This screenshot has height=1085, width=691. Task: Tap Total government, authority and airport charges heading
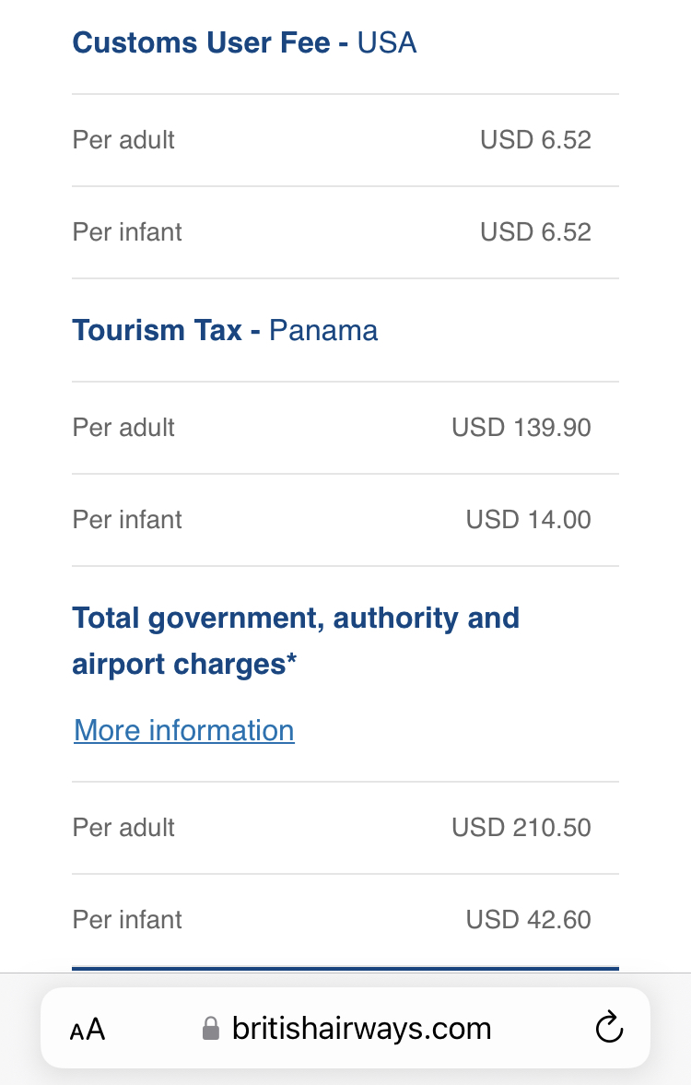click(296, 640)
